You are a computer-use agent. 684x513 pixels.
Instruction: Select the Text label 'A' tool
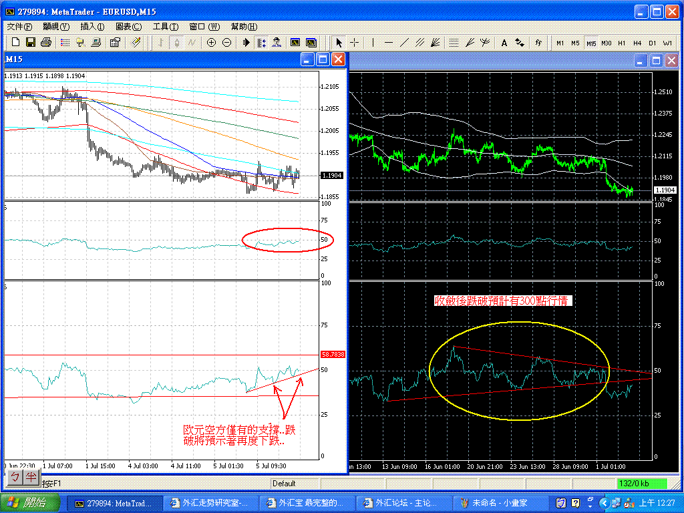(504, 43)
